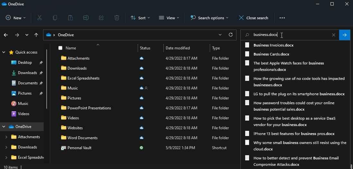Sort by the Status column header
The height and width of the screenshot is (169, 353).
tap(145, 48)
